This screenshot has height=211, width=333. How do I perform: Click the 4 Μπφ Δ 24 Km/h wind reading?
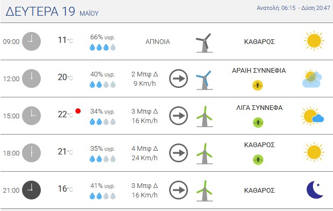pyautogui.click(x=145, y=153)
